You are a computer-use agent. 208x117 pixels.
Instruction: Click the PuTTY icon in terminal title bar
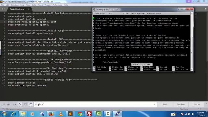[x=94, y=10]
